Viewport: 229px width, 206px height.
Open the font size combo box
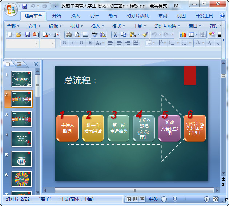[48, 43]
